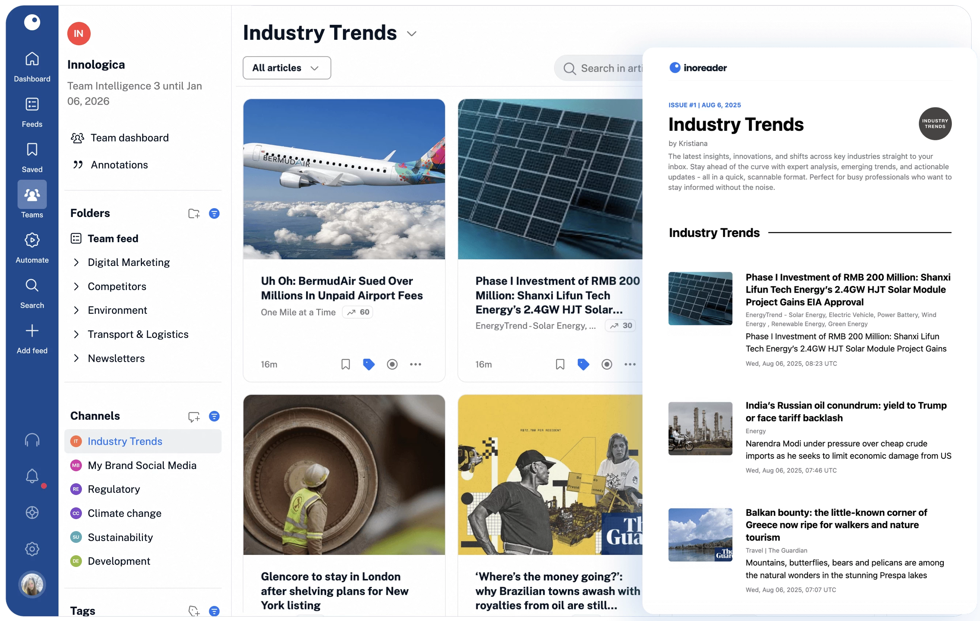The width and height of the screenshot is (980, 621).
Task: Expand the Newsletters folder
Action: 76,358
